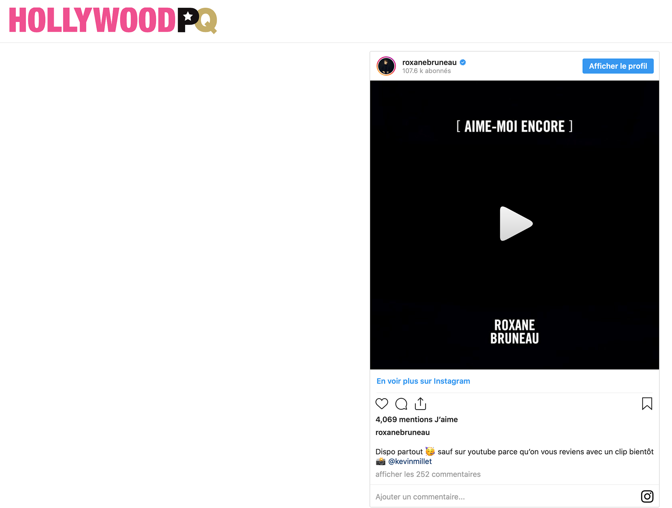This screenshot has width=672, height=508.
Task: Click roxanebruneau name above caption
Action: 402,432
